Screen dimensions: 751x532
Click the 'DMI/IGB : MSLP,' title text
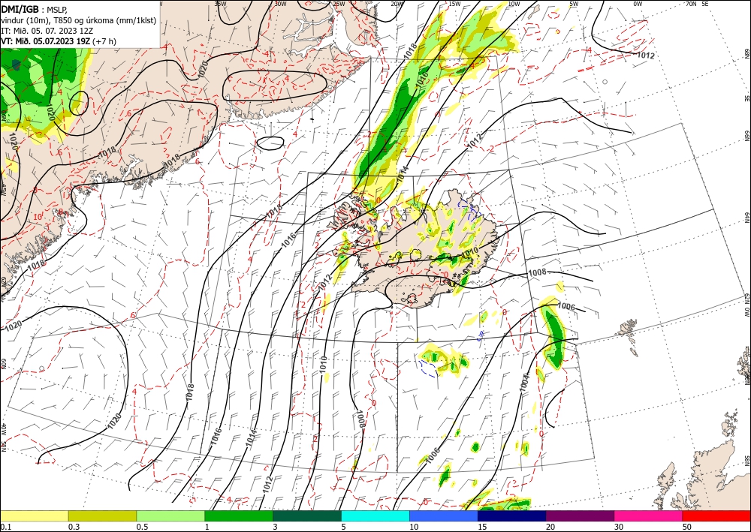pyautogui.click(x=34, y=8)
